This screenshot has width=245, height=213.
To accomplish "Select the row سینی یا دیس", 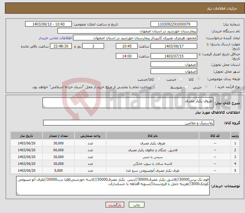I will (x=125, y=157).
